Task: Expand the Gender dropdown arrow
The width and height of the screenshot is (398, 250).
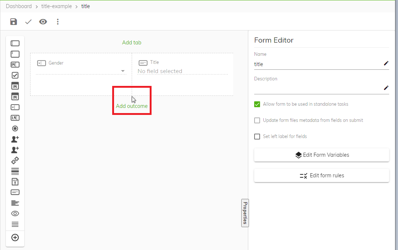Action: [x=123, y=71]
